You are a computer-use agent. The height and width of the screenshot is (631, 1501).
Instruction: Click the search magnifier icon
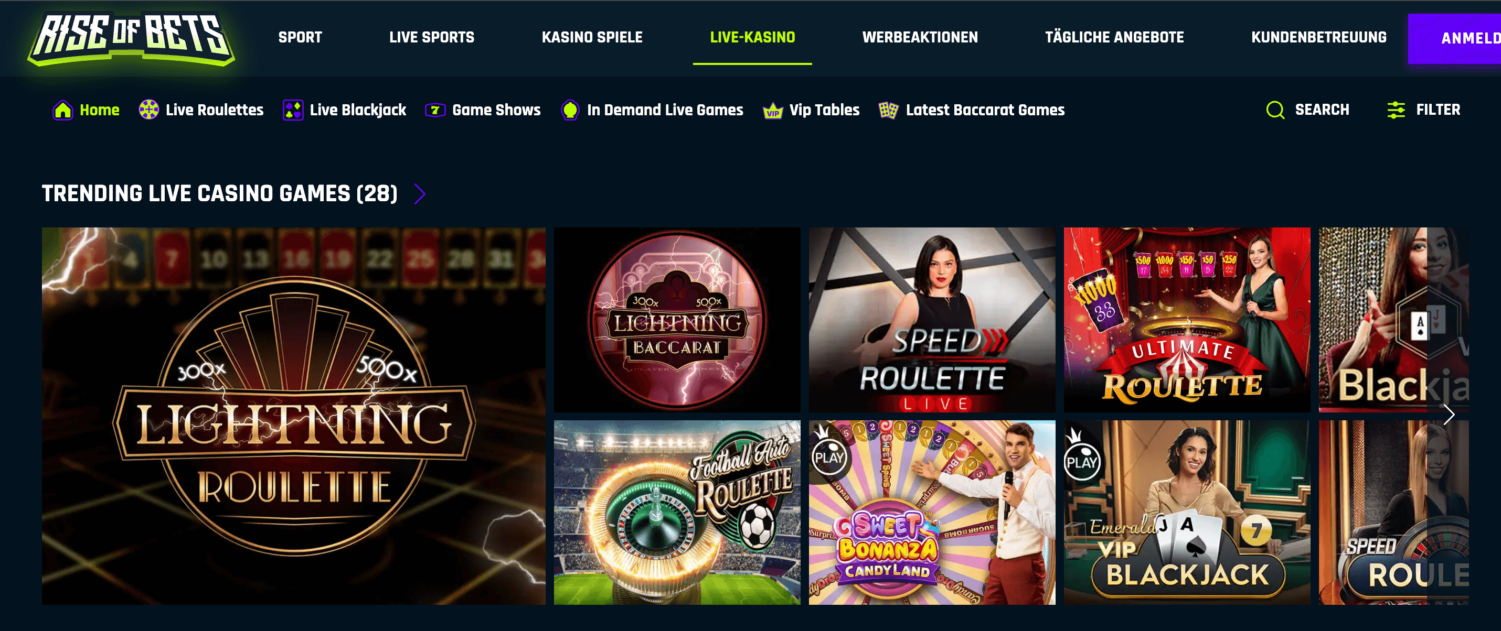coord(1275,110)
